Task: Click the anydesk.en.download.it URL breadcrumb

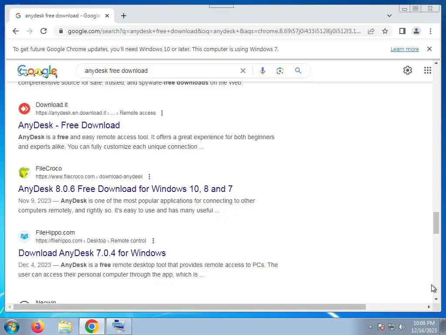Action: tap(95, 113)
